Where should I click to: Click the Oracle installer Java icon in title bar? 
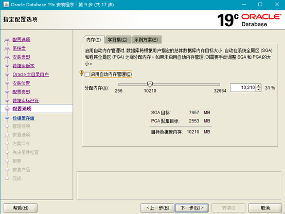tap(6, 4)
